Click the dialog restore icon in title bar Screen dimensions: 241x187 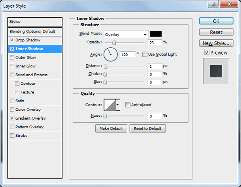pyautogui.click(x=213, y=4)
